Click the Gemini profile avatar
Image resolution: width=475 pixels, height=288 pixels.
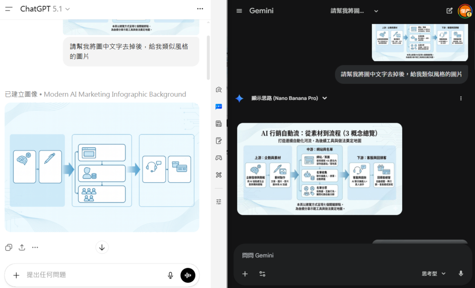[464, 11]
